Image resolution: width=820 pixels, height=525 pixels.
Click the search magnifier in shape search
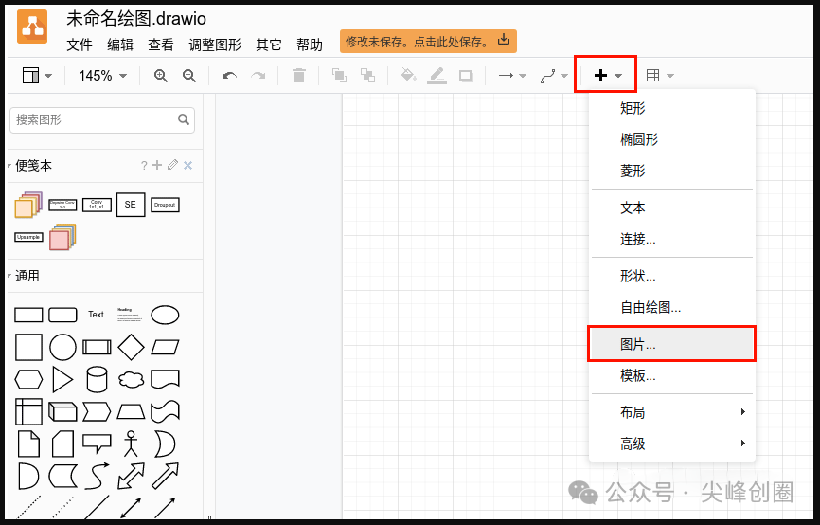pos(183,119)
